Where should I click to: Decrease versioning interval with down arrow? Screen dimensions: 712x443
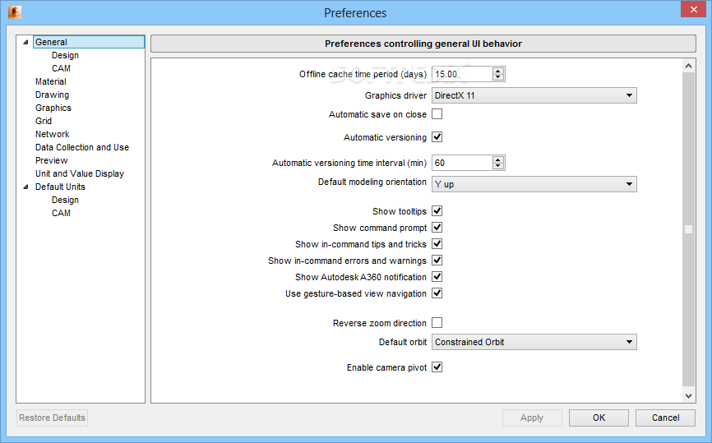click(x=498, y=166)
